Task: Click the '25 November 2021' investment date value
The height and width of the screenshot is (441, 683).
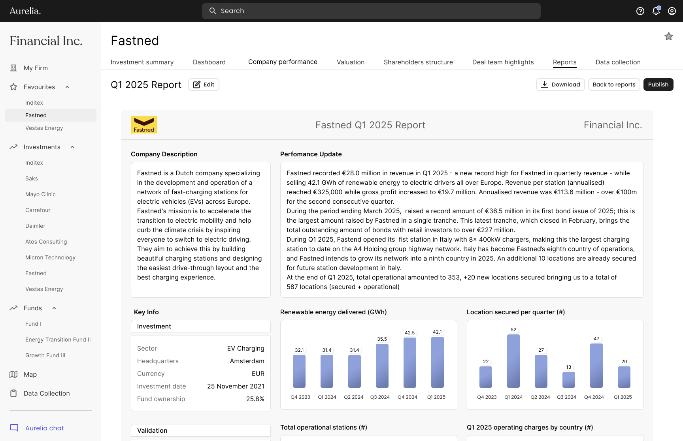Action: [236, 386]
